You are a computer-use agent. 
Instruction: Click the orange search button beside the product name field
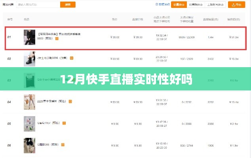click(x=68, y=5)
